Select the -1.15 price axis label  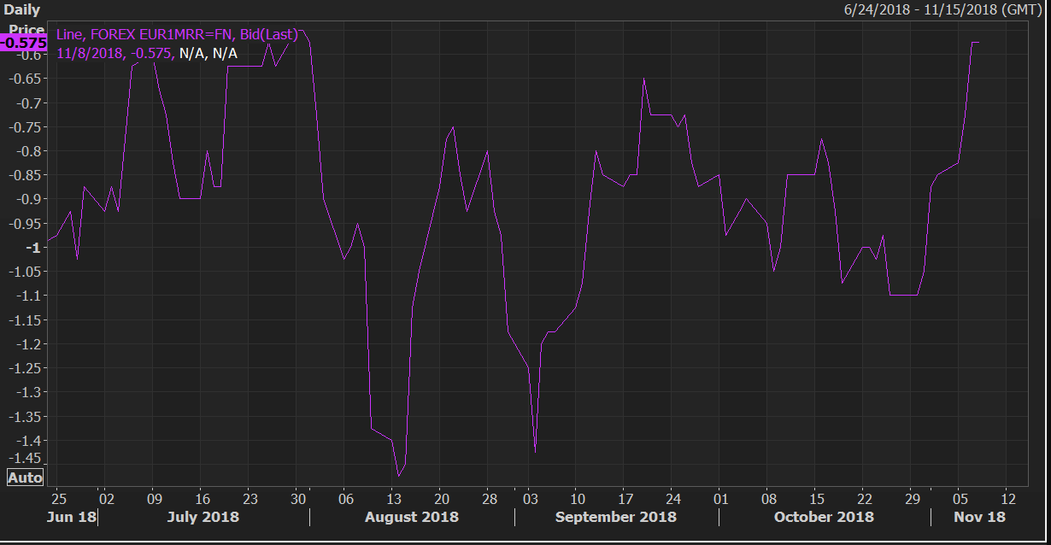(x=26, y=319)
